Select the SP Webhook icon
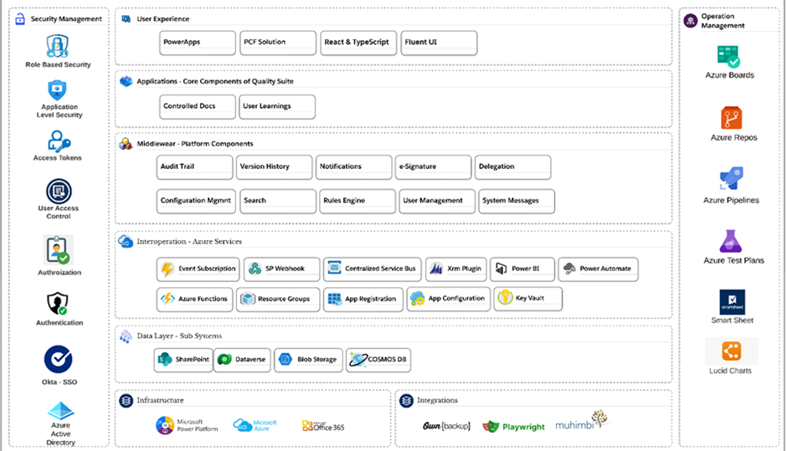 click(x=255, y=269)
